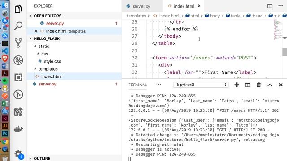This screenshot has width=287, height=161.
Task: Click the split editor icon in the top right
Action: coord(270,6)
